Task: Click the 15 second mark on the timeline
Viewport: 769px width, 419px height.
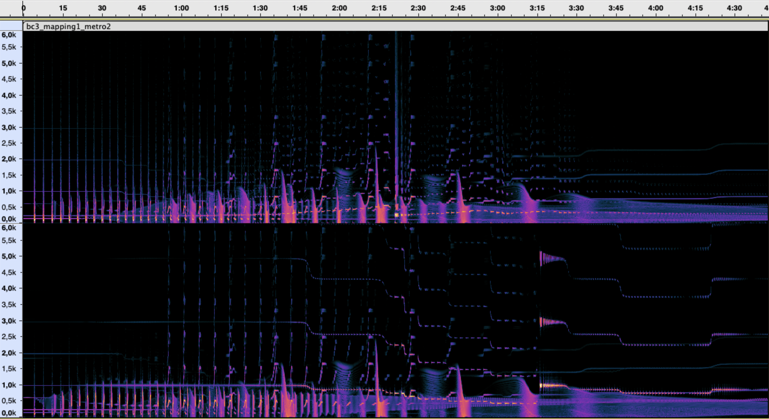Action: [63, 8]
